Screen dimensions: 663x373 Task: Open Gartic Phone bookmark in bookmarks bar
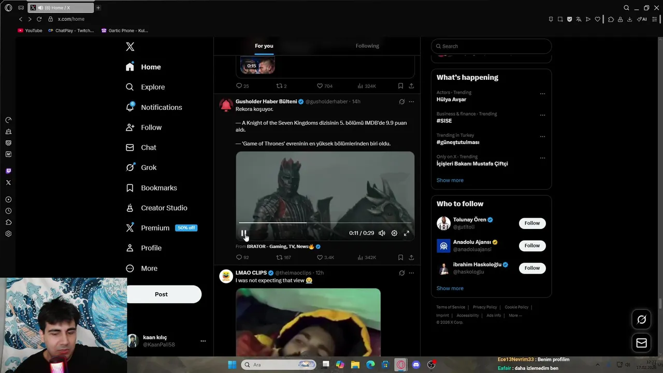[125, 31]
